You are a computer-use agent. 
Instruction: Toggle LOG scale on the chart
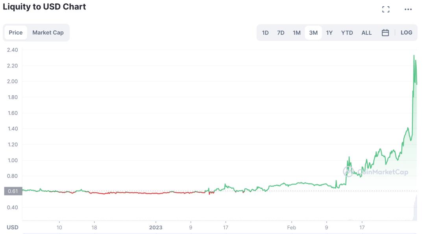point(406,33)
